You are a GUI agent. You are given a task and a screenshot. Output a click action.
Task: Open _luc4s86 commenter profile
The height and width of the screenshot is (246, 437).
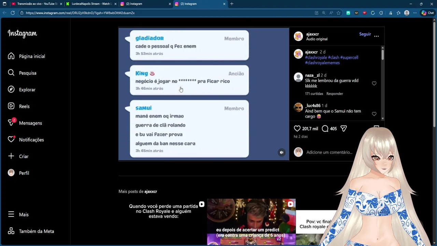click(x=313, y=106)
